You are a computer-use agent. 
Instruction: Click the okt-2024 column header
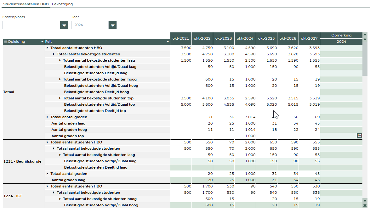pos(245,38)
